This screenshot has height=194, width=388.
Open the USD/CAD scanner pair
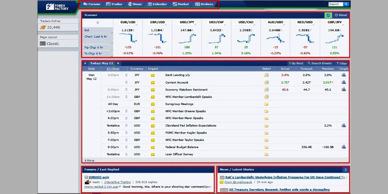tap(246, 22)
